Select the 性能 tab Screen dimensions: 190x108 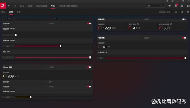(53, 6)
